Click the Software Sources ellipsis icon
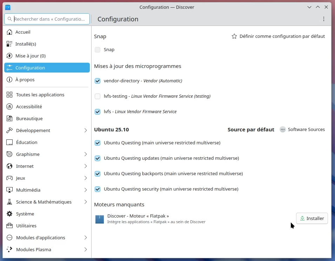This screenshot has width=335, height=261. (x=283, y=130)
